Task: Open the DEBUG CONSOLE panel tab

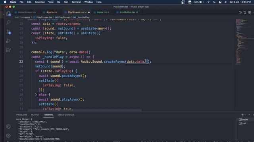Action: click(66, 115)
